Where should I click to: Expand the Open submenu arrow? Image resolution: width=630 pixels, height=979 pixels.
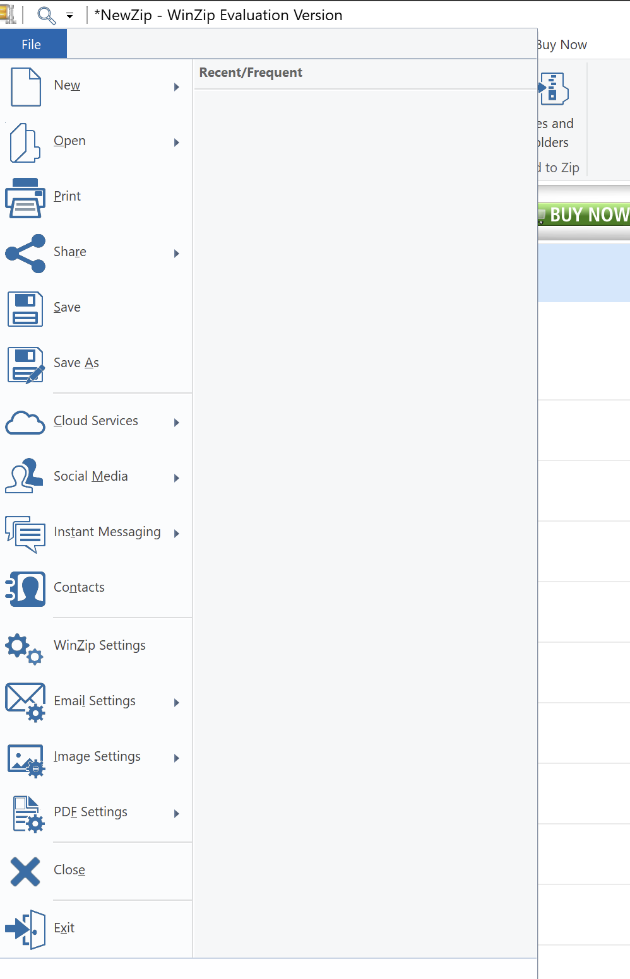[177, 143]
